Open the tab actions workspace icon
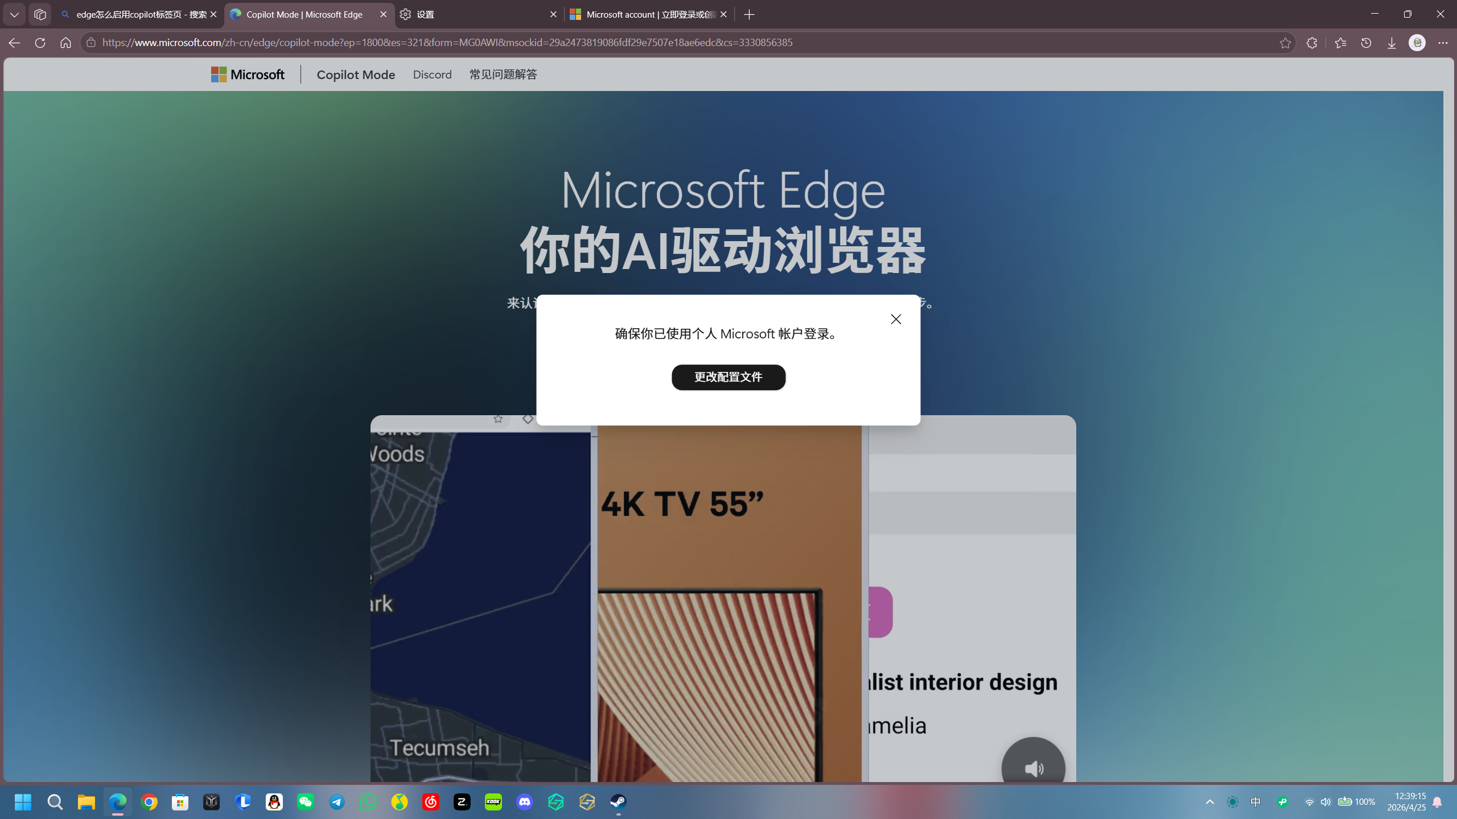This screenshot has height=819, width=1457. (x=40, y=14)
